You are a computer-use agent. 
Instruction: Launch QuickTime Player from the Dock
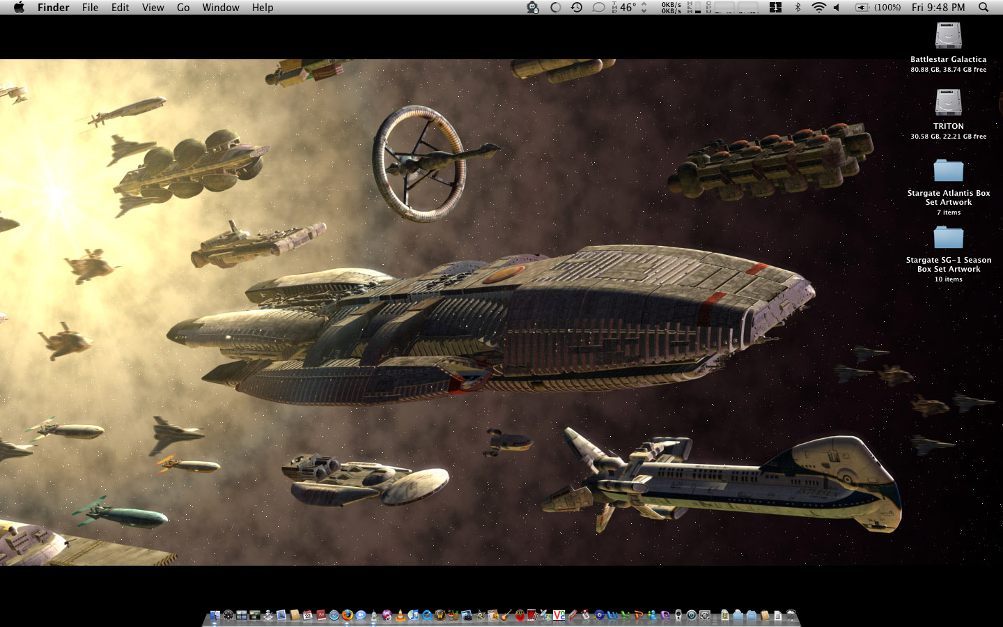426,615
